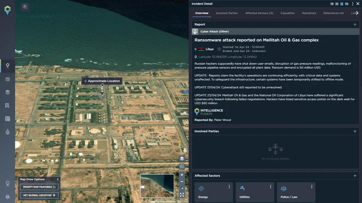
Task: Click the Libya country flag label
Action: (x=205, y=49)
